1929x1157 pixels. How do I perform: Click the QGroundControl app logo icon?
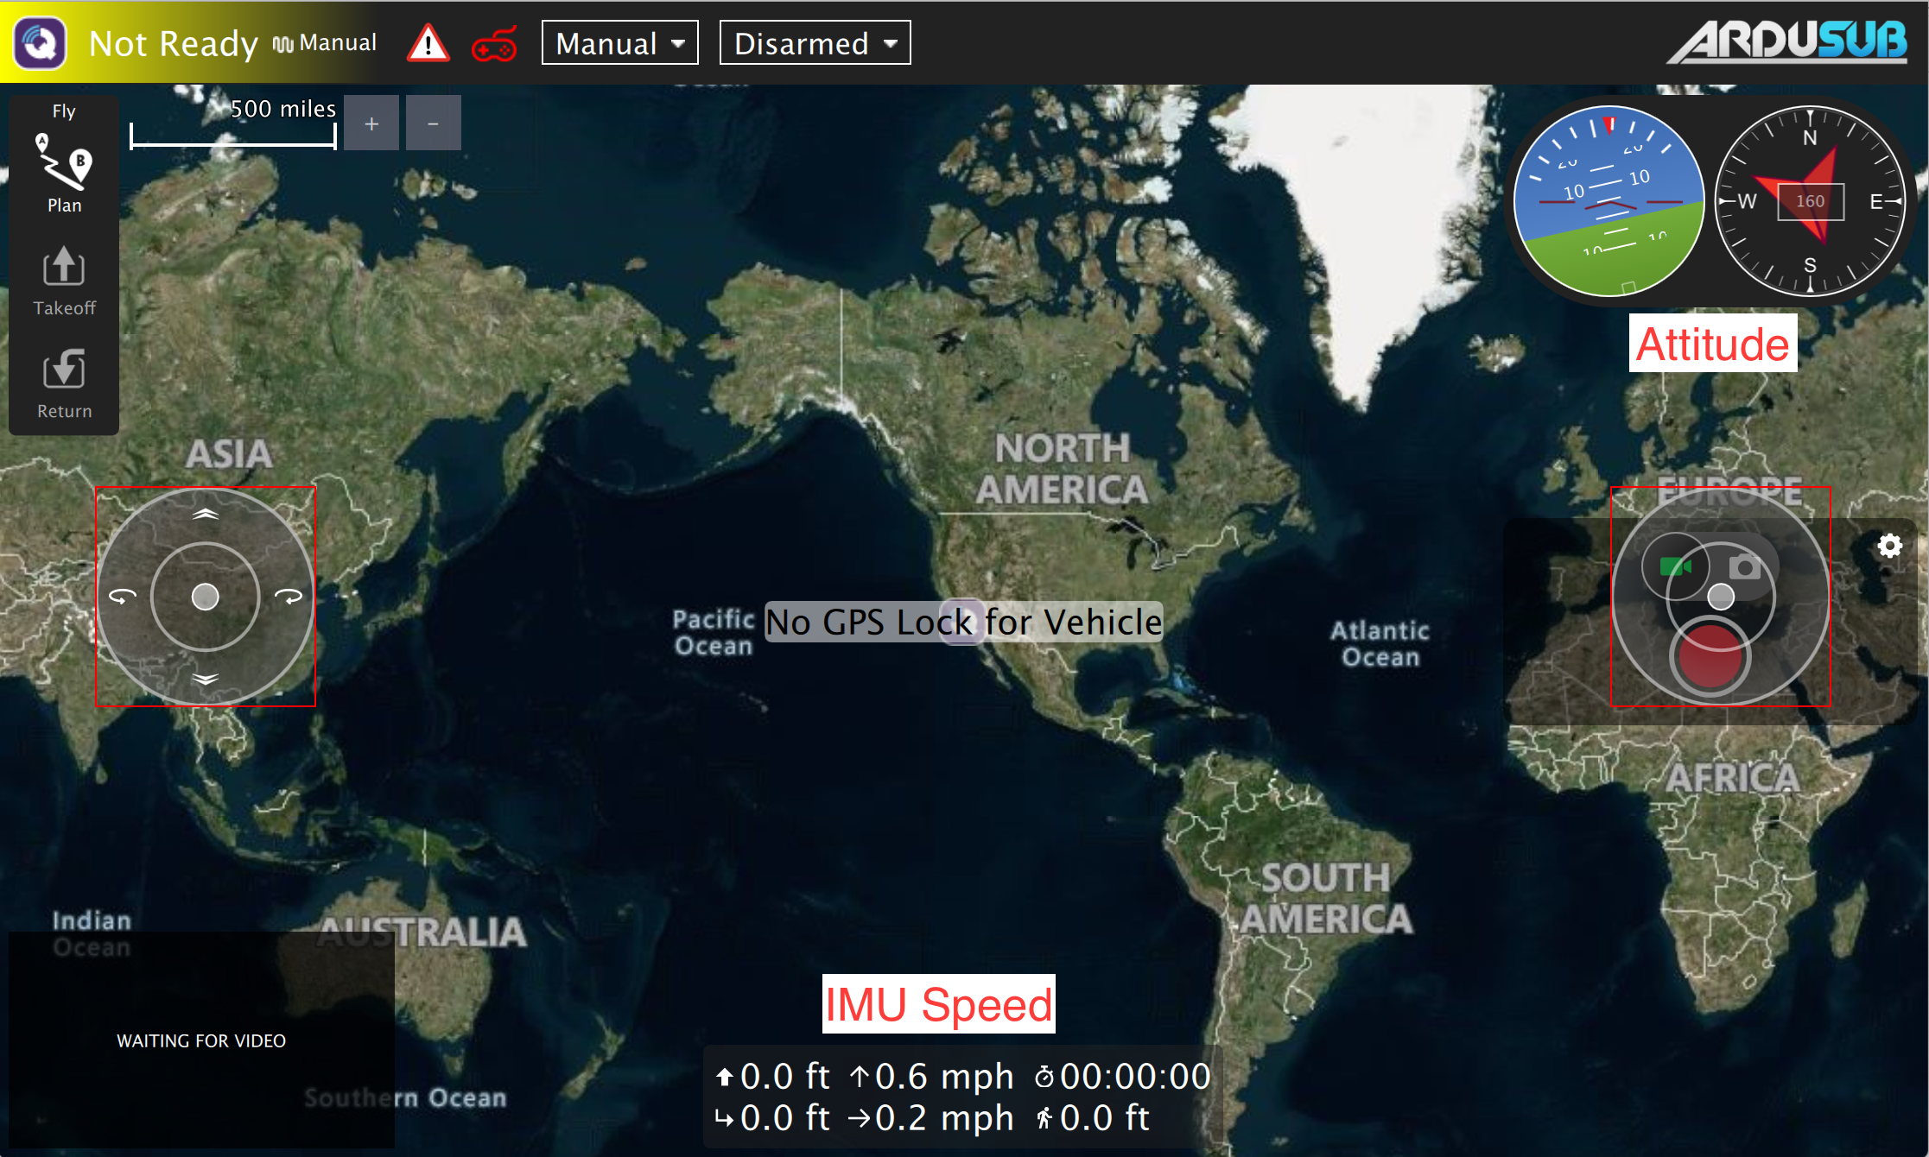[x=40, y=42]
